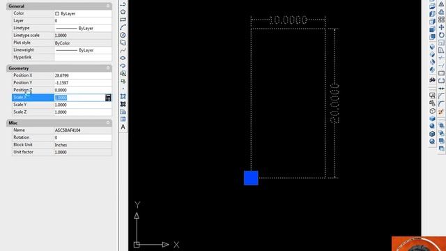Click the Make Block tool
This screenshot has height=251, width=446.
[x=123, y=81]
